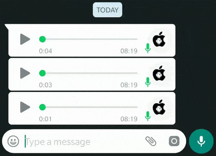216x156 pixels.
Task: Play the 0:04 voice message
Action: (25, 39)
